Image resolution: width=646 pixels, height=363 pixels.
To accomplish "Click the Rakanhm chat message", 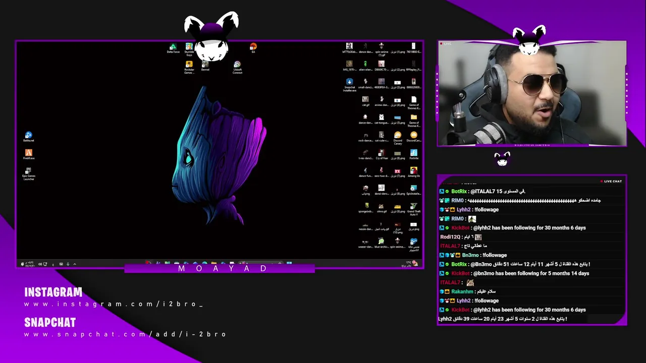I will (x=468, y=291).
